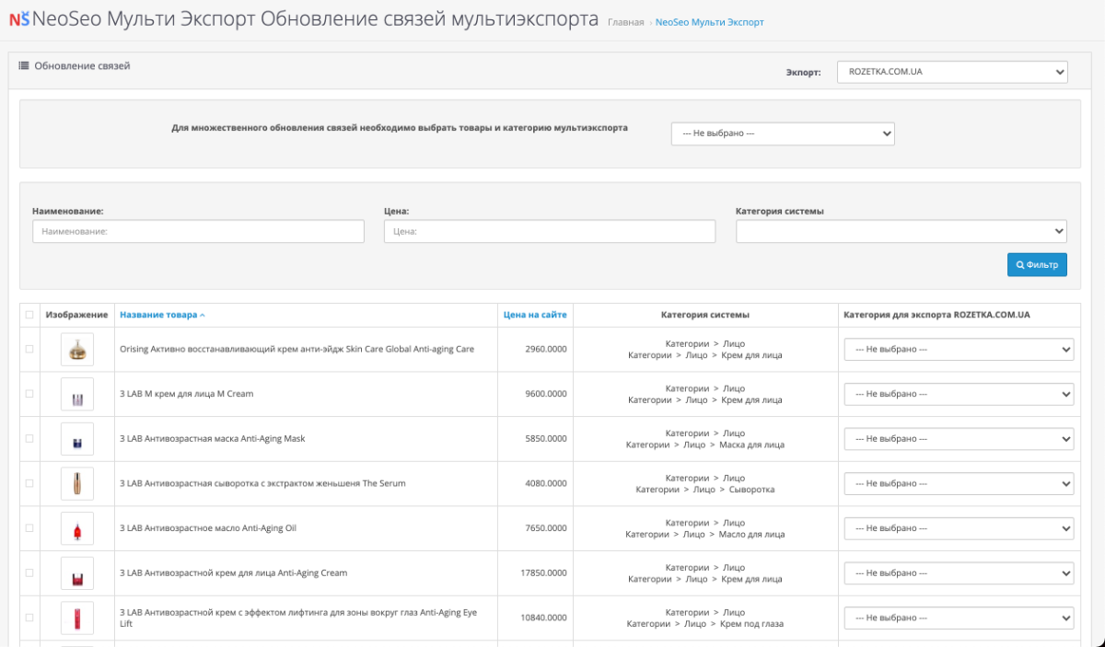Click the Категории > Лицо > Сыворотка text
Image resolution: width=1105 pixels, height=647 pixels.
click(705, 490)
